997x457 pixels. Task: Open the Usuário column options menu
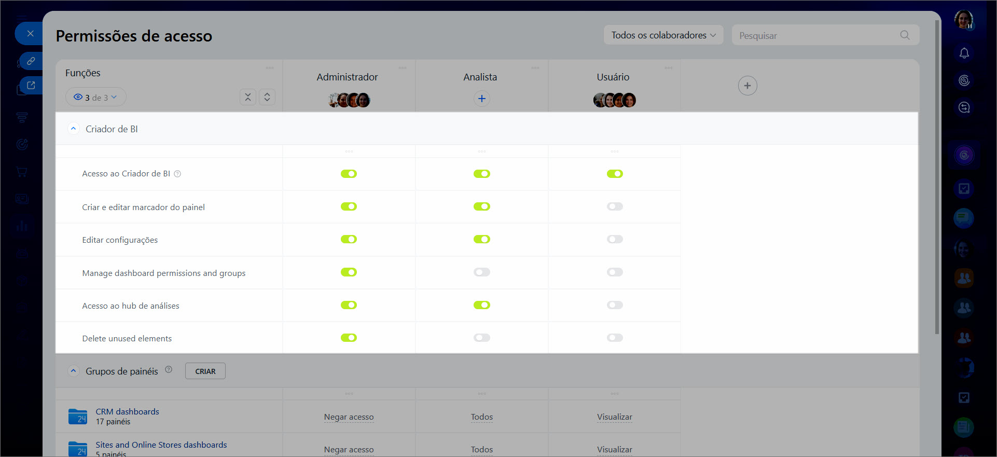(x=668, y=68)
